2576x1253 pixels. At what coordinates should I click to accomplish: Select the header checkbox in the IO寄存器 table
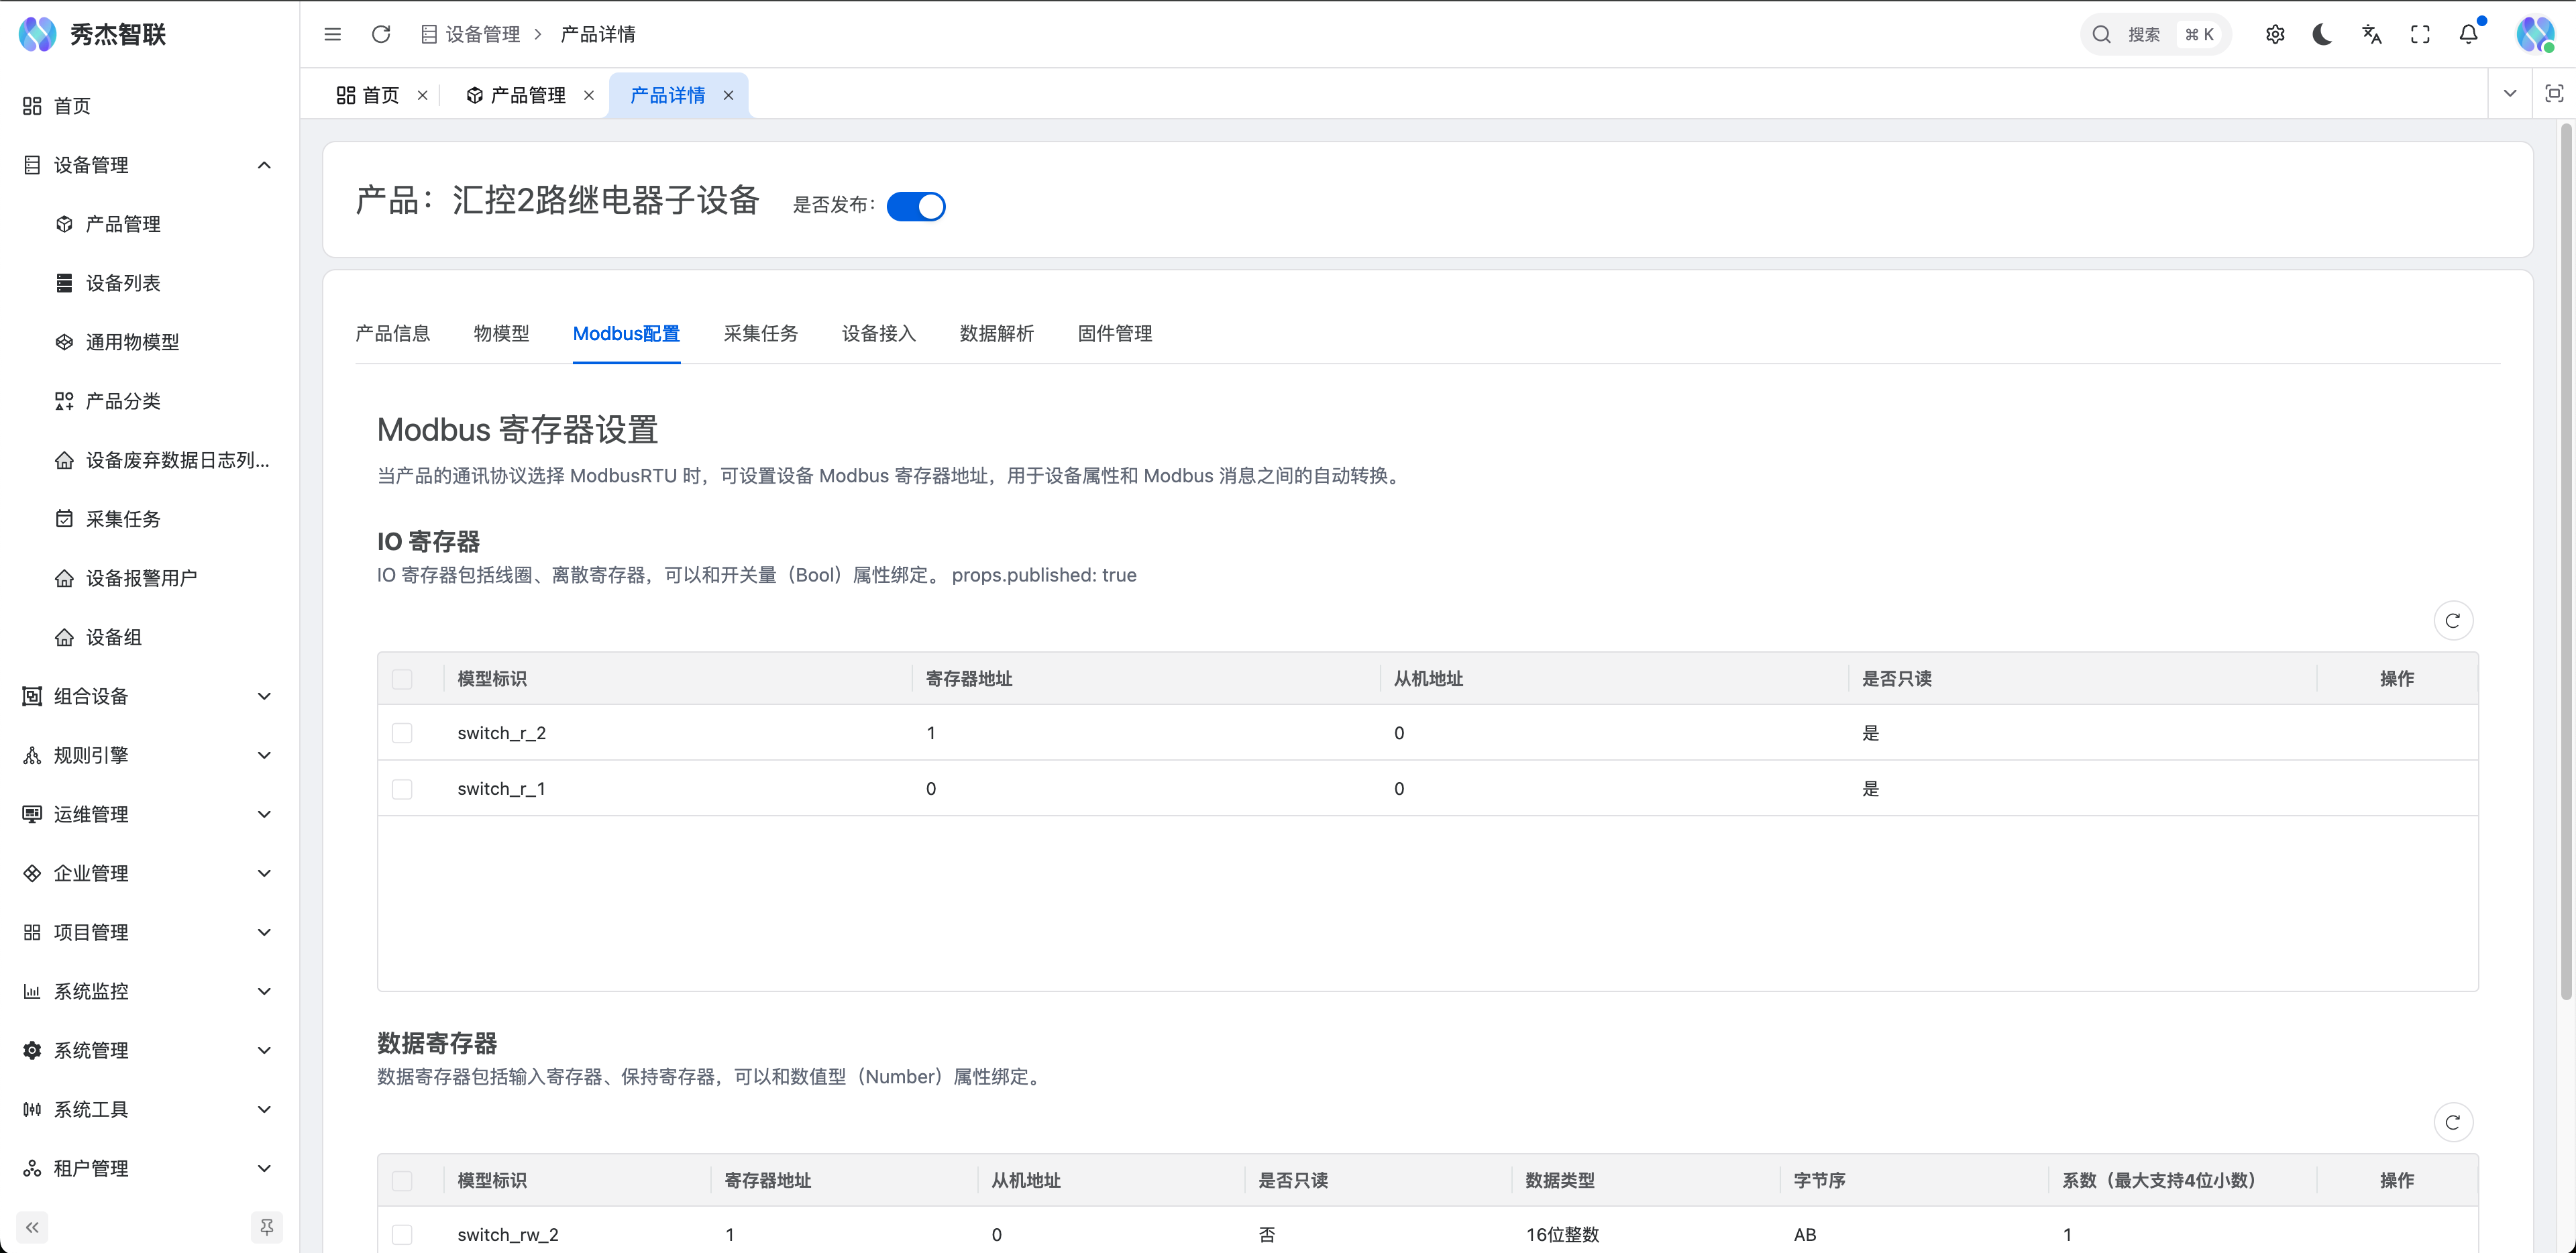403,678
